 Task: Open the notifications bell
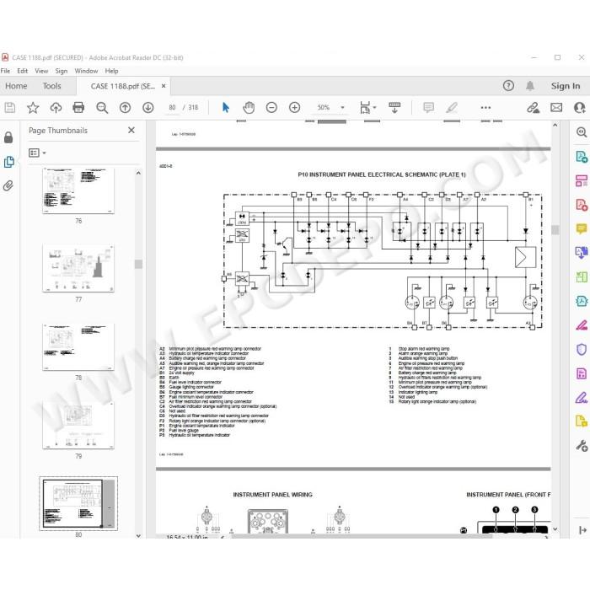click(530, 86)
